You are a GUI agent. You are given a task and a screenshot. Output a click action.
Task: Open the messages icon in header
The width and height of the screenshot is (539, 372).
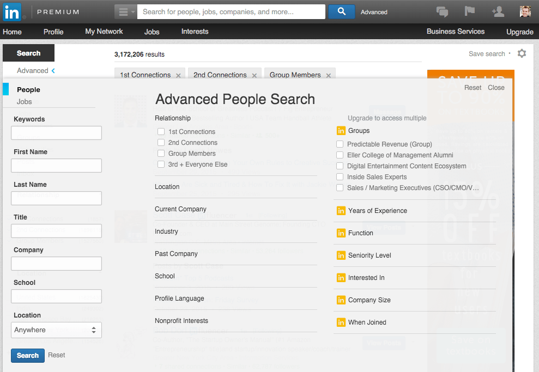(442, 11)
